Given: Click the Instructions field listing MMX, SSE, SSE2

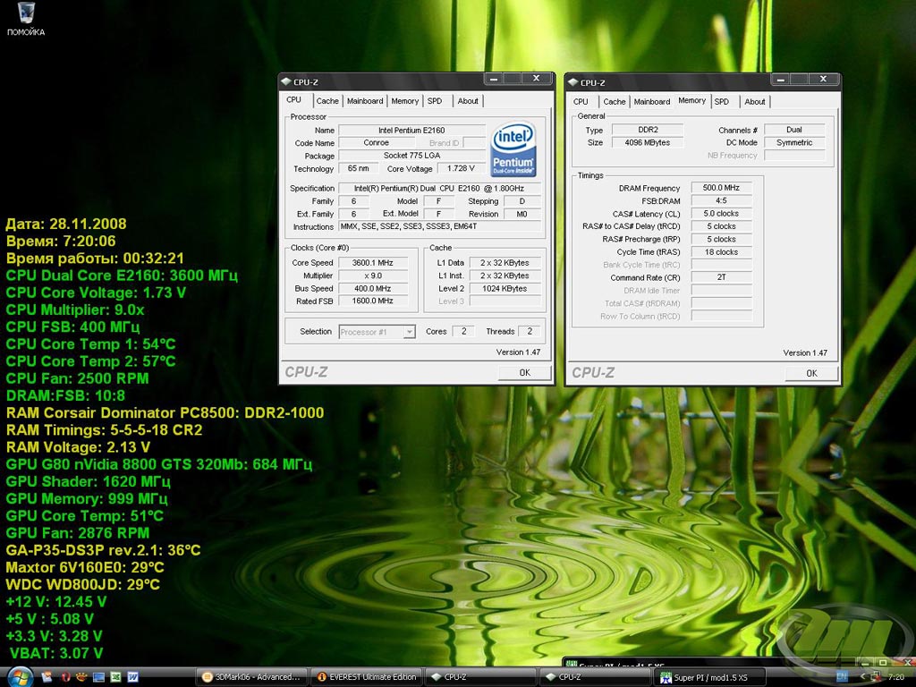Looking at the screenshot, I should pos(440,226).
